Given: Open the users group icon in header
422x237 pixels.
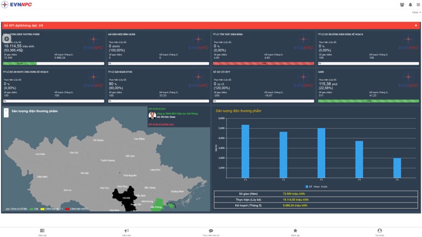Looking at the screenshot, I should pyautogui.click(x=402, y=4).
